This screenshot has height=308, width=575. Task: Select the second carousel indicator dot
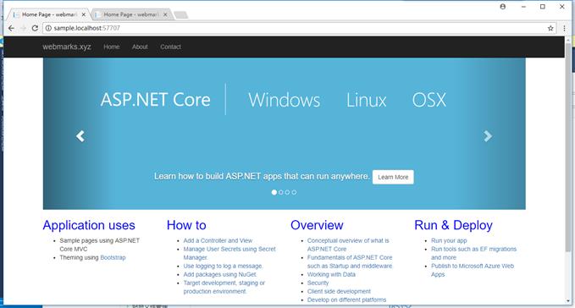281,192
